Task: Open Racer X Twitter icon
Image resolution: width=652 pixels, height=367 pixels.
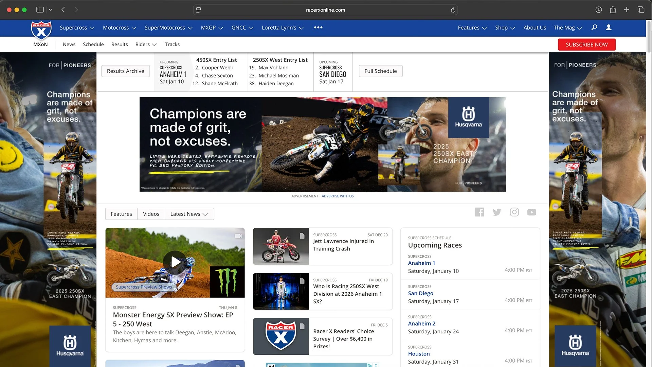Action: (497, 212)
